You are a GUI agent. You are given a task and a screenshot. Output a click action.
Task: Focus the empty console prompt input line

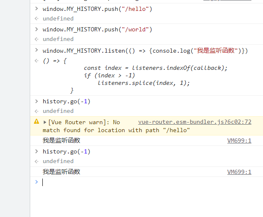tap(147, 182)
